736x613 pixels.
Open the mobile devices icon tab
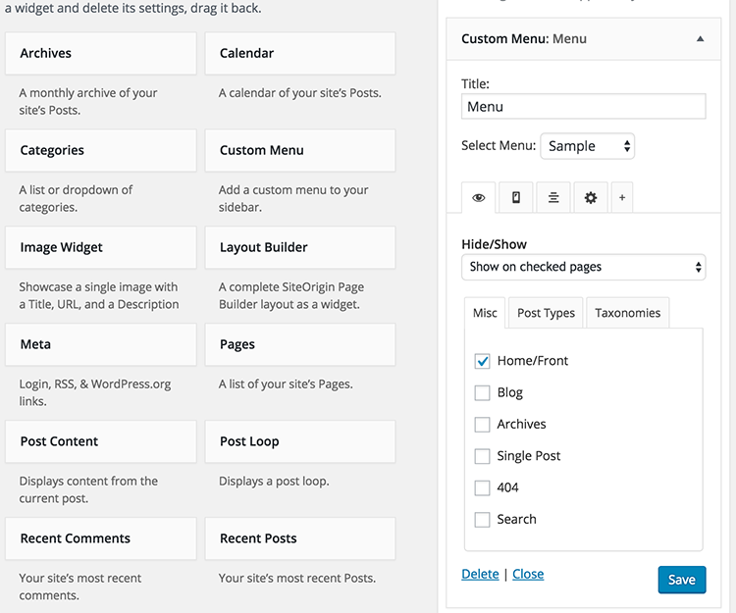pyautogui.click(x=516, y=197)
